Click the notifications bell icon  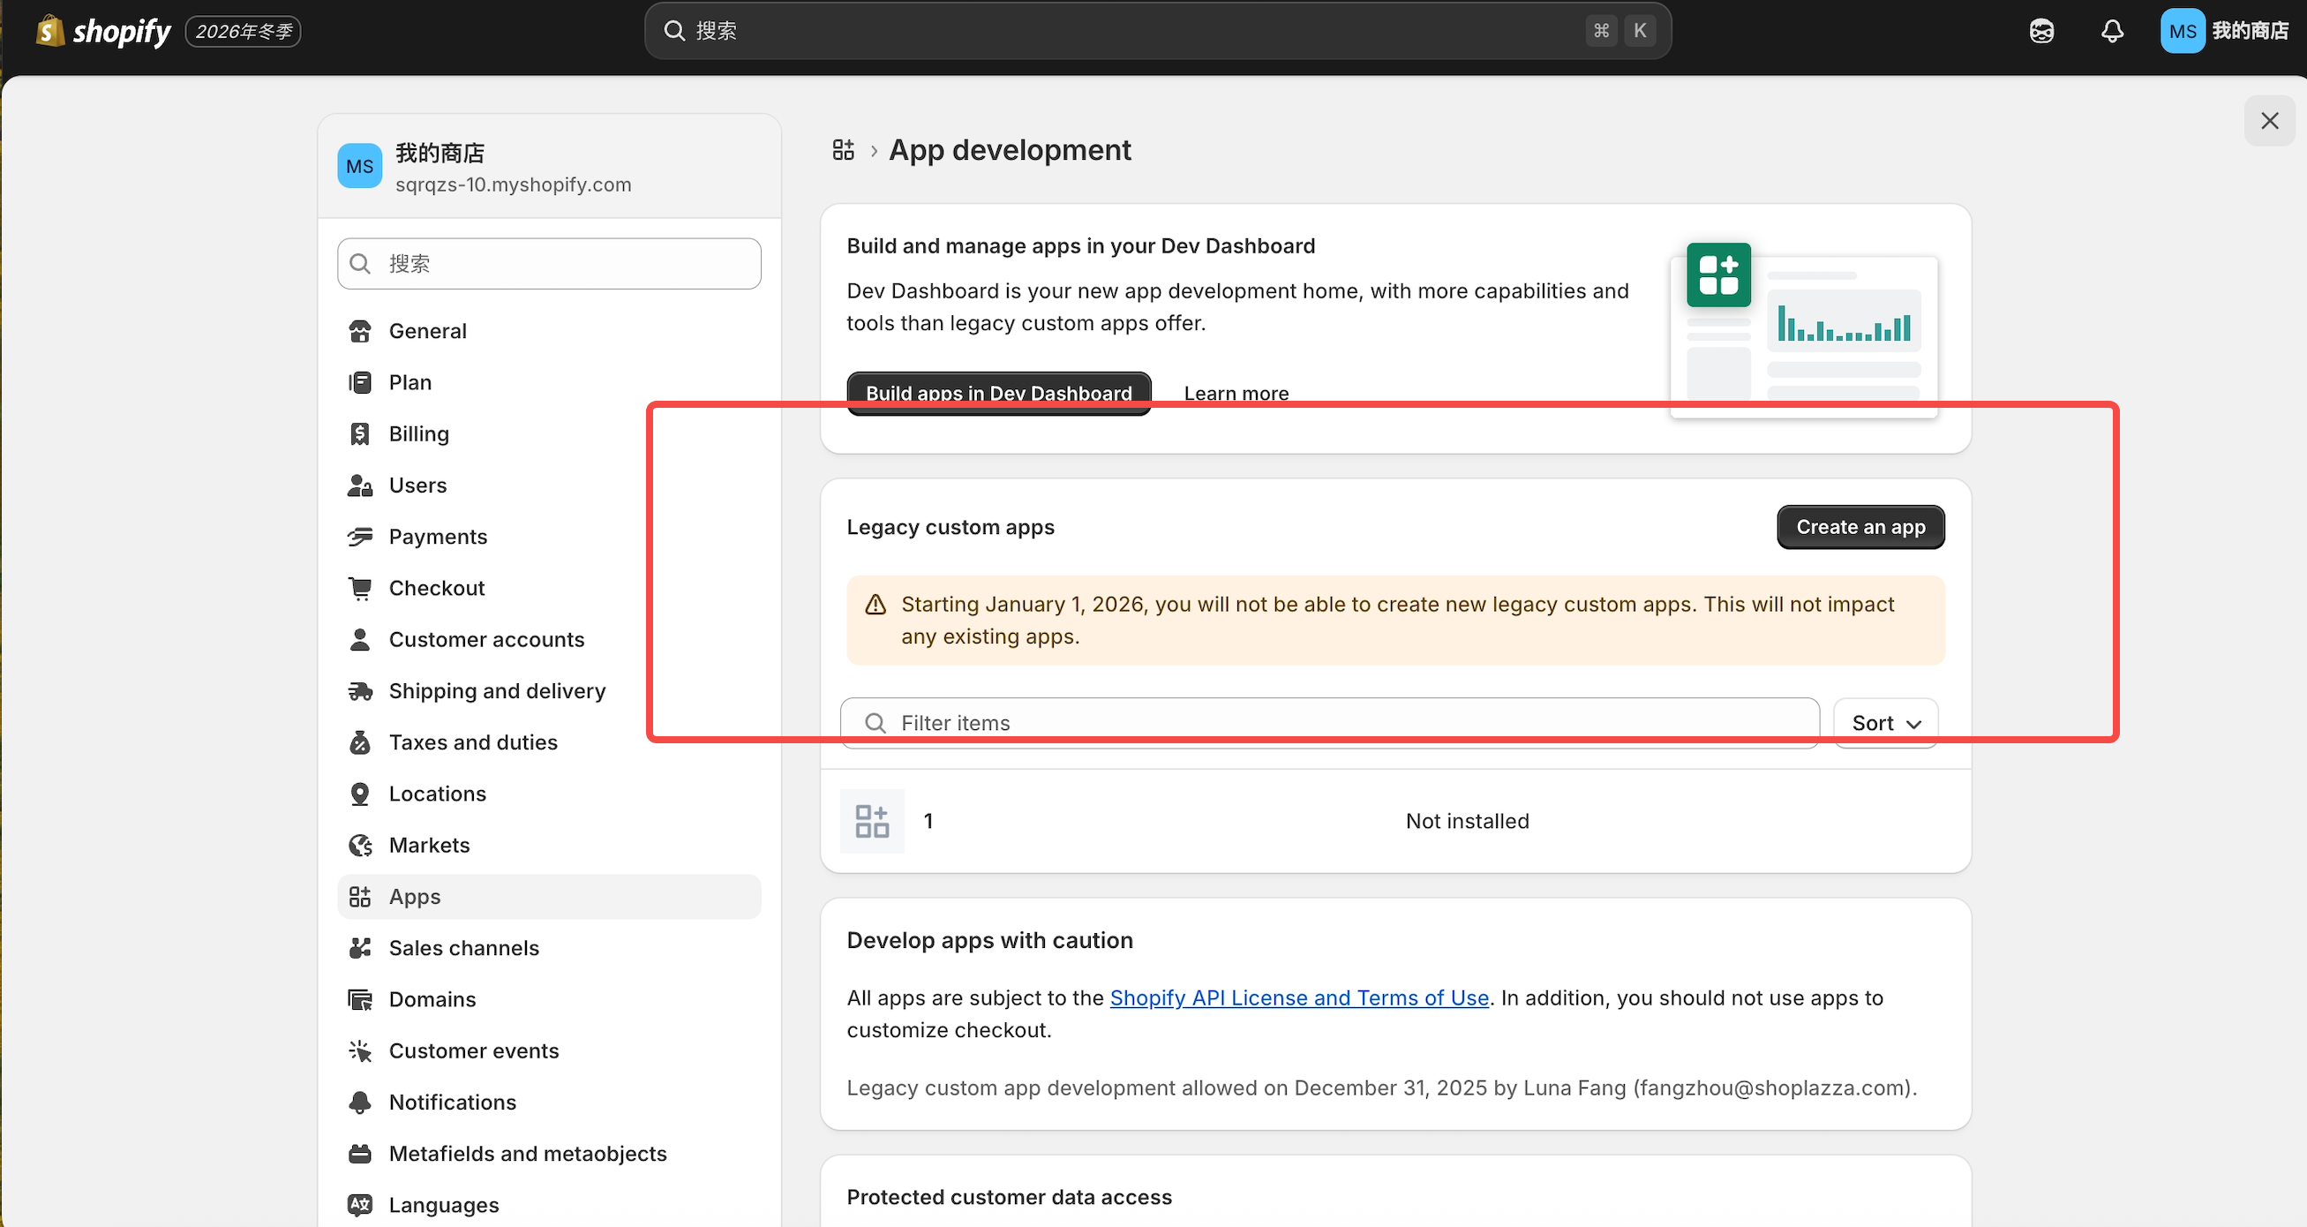pos(2112,32)
